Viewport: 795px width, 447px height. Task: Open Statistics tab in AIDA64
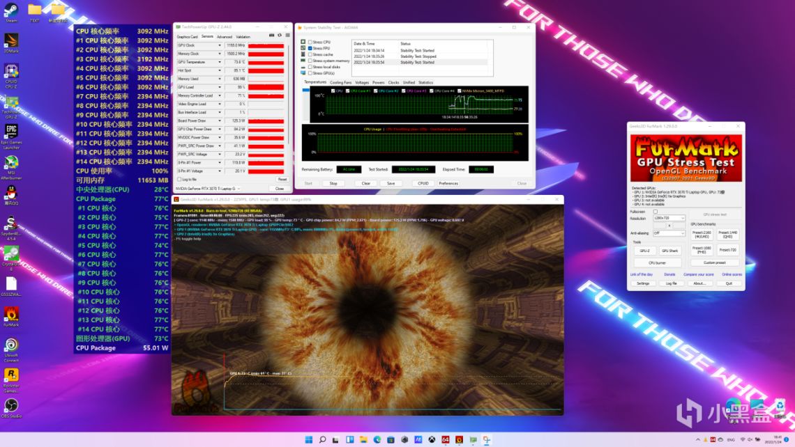[425, 83]
